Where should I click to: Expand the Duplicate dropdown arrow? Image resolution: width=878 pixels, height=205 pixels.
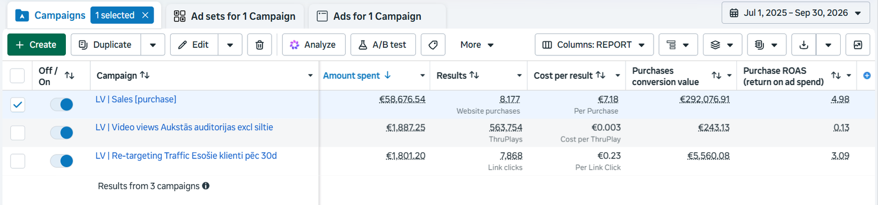(x=153, y=45)
